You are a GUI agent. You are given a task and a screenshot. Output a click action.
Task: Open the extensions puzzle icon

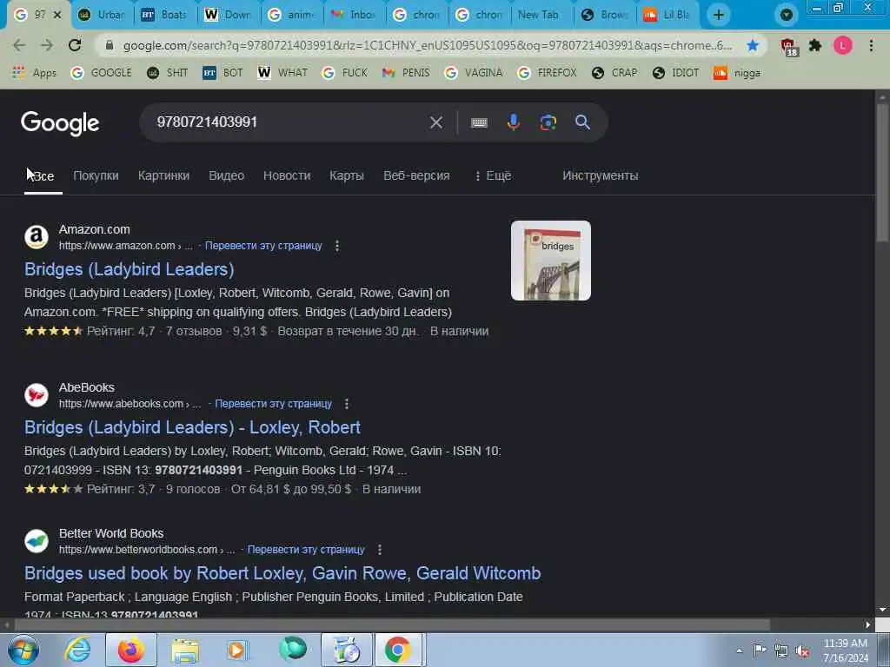click(815, 45)
